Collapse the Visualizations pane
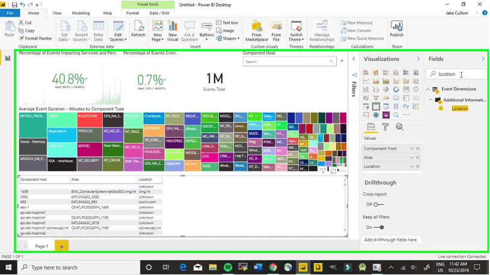The height and width of the screenshot is (275, 490). pos(418,59)
